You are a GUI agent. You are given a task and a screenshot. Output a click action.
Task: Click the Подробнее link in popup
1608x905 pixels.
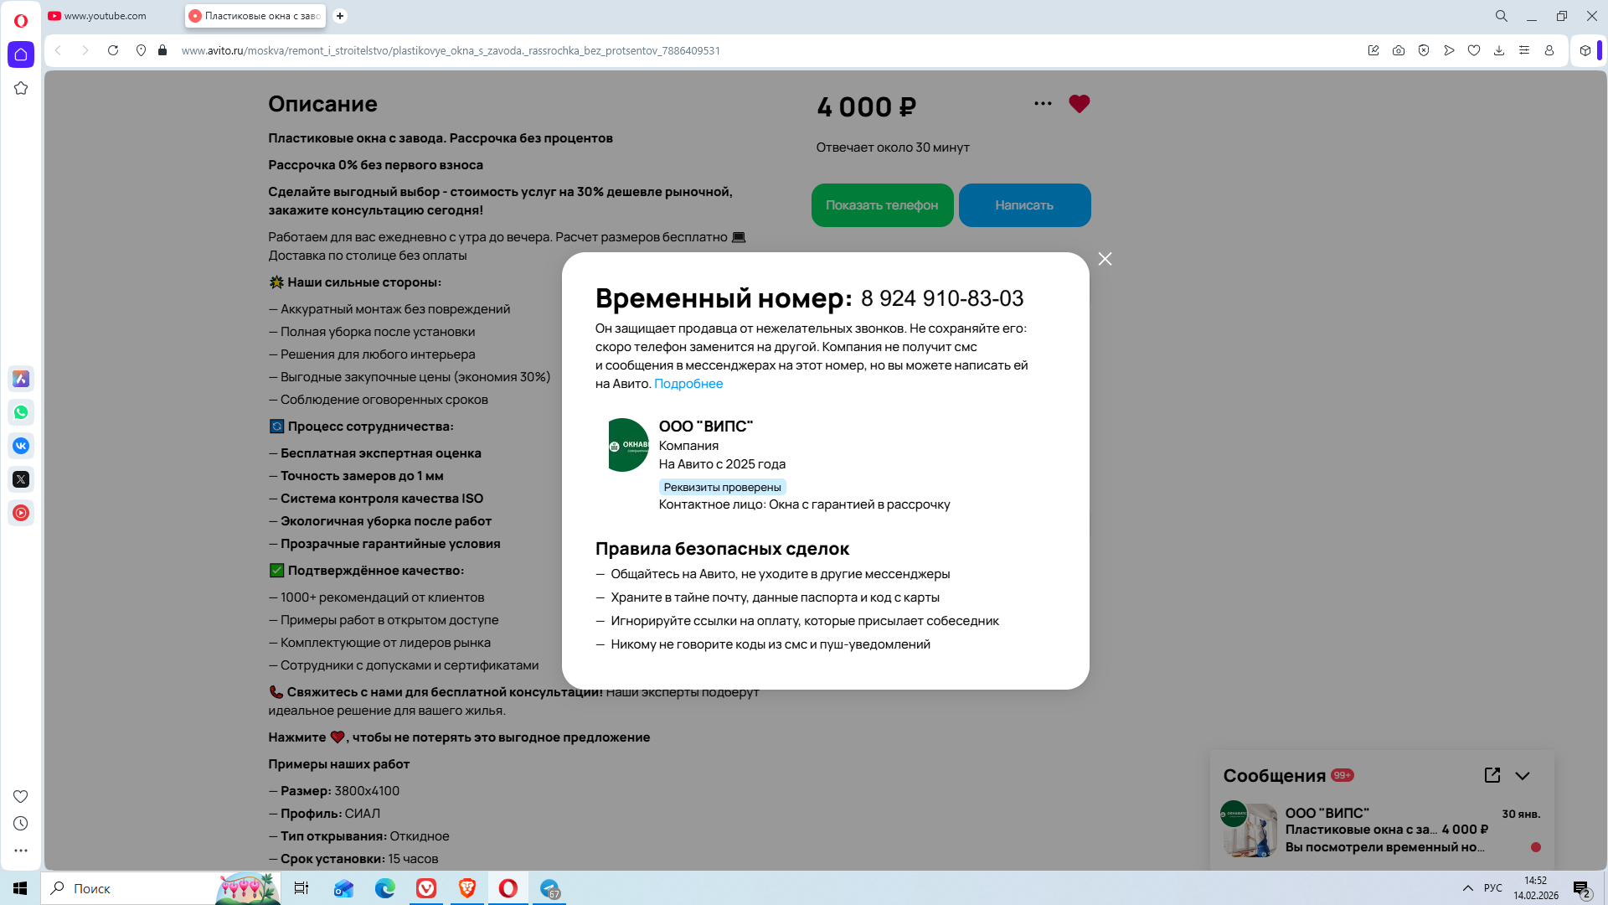[x=688, y=384]
